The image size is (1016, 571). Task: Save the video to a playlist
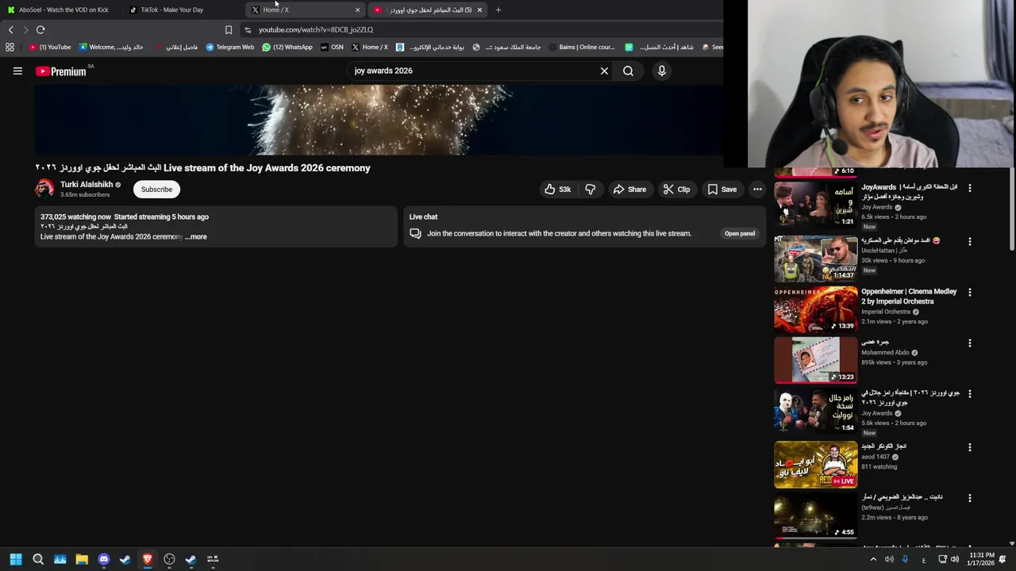(722, 190)
